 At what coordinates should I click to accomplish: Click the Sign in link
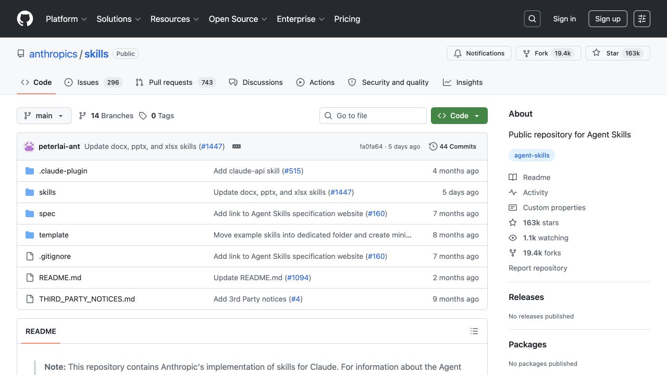tap(564, 19)
